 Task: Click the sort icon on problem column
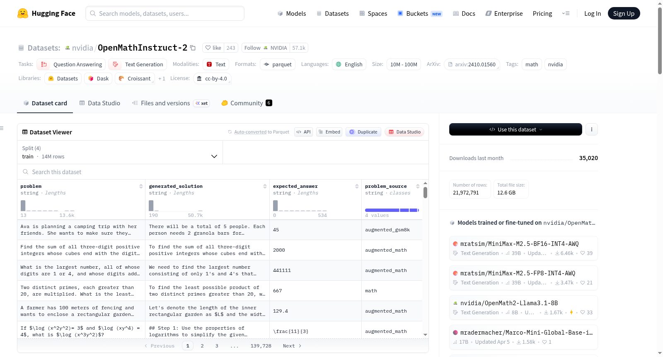tap(141, 186)
